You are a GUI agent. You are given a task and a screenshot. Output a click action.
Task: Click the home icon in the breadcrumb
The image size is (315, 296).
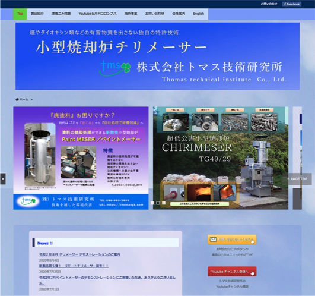coord(17,99)
